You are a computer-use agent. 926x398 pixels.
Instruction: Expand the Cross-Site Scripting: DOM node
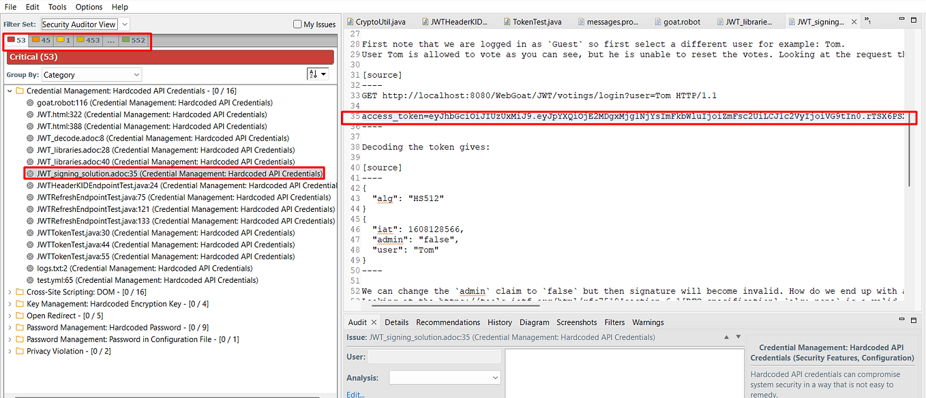point(8,291)
